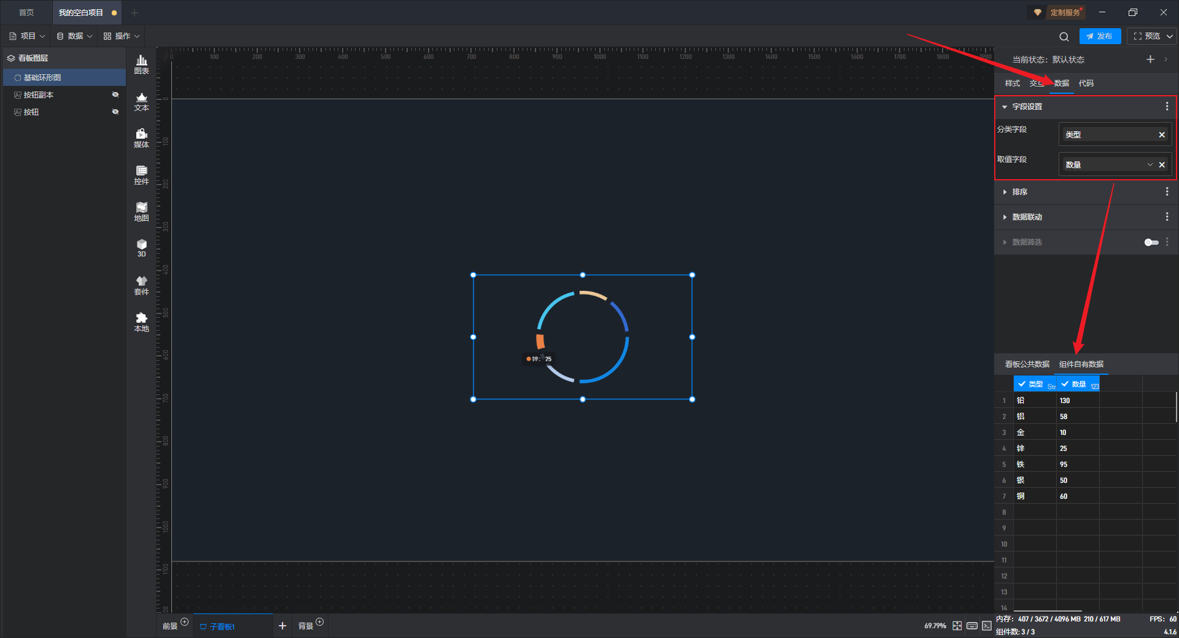Open the 媒体 (media) component panel
The width and height of the screenshot is (1179, 638).
coord(141,138)
